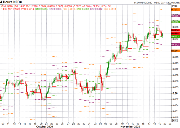Click the '09' date axis label
This screenshot has height=128, width=180.
(3, 124)
